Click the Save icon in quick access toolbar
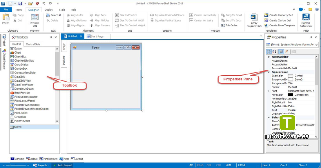 tap(20, 4)
